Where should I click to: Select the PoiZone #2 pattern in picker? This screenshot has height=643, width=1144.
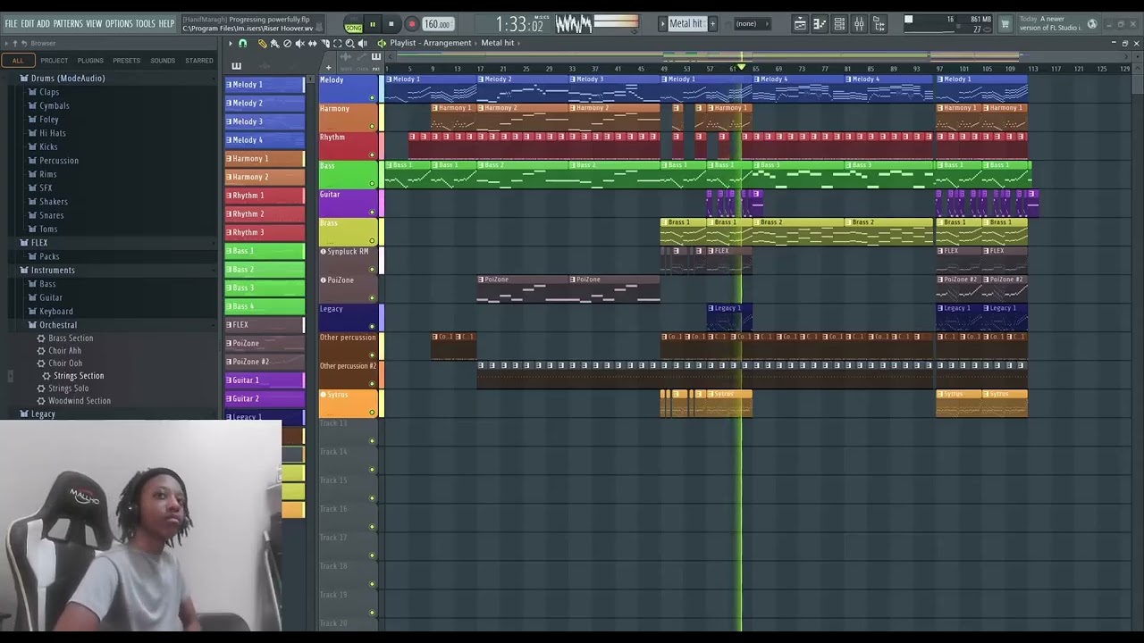[265, 362]
